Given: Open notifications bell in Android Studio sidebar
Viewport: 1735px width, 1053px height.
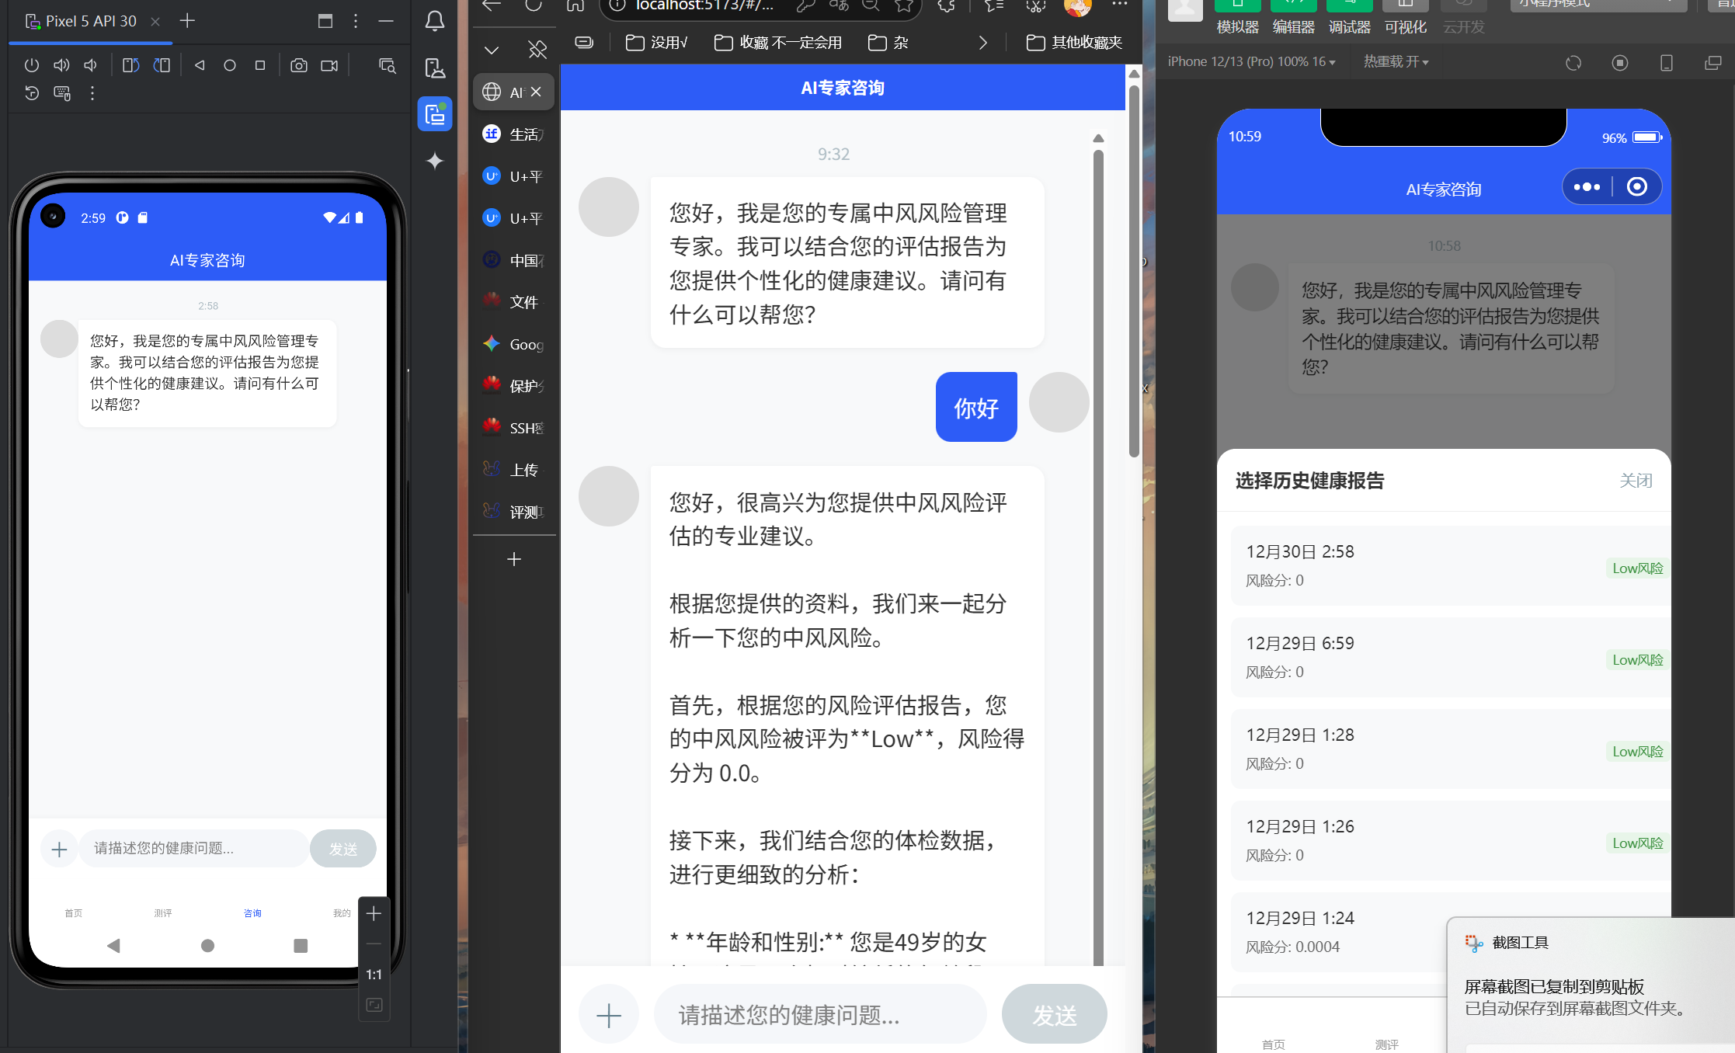Looking at the screenshot, I should coord(435,21).
